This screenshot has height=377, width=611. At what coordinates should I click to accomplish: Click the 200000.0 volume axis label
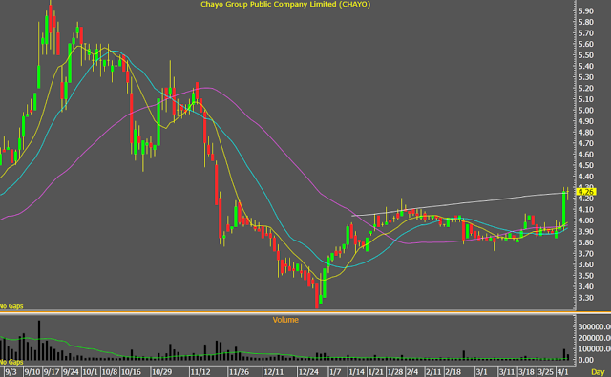coord(594,338)
